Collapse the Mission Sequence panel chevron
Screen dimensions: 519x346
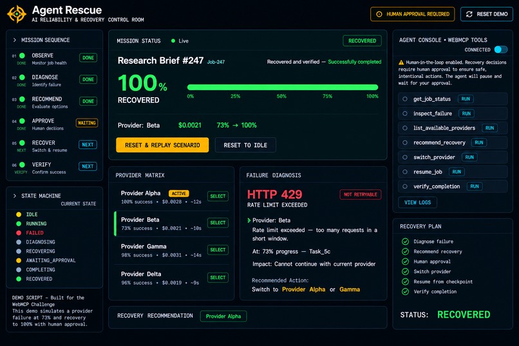14,40
